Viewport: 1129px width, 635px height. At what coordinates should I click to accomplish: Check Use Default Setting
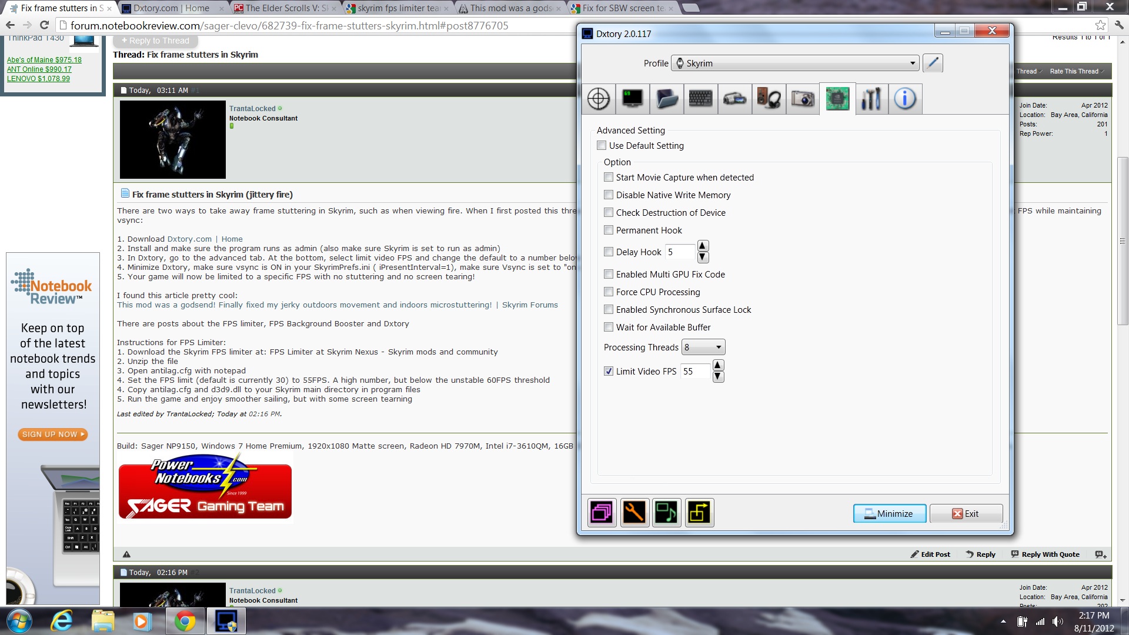(602, 145)
